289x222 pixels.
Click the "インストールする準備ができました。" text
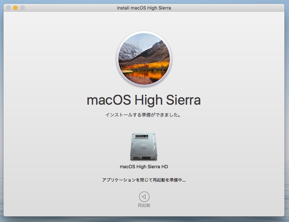coord(143,115)
